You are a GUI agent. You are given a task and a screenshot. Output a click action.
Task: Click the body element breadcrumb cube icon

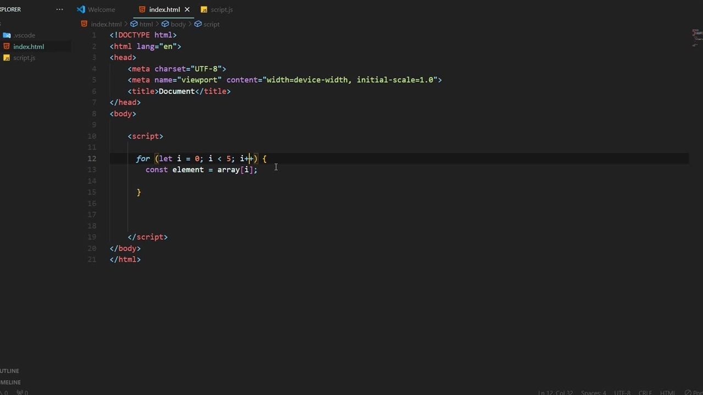pos(165,24)
